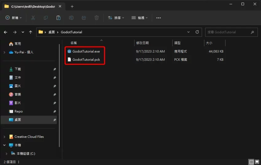Expand the Yu-Pai OneDrive tree node
Viewport: 261px width, 165px height.
4,52
